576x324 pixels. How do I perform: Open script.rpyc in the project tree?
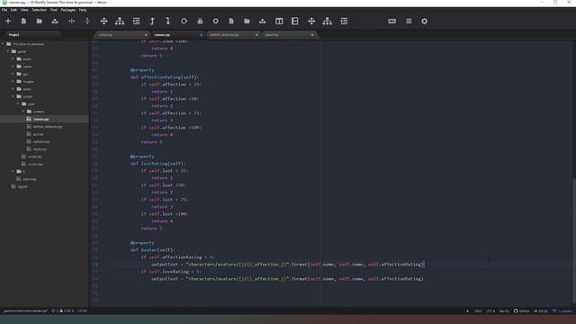(x=35, y=164)
